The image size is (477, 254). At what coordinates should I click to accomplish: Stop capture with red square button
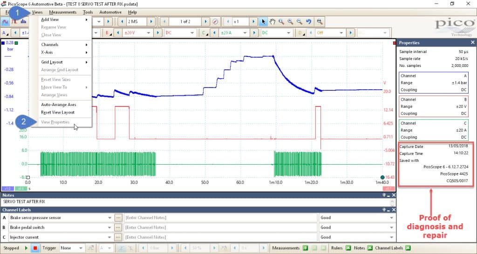pos(35,248)
